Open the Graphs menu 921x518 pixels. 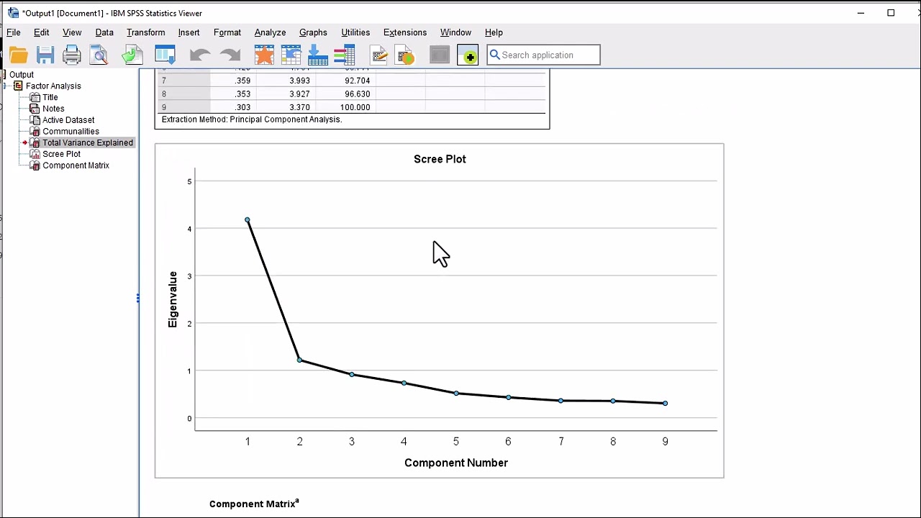(313, 32)
